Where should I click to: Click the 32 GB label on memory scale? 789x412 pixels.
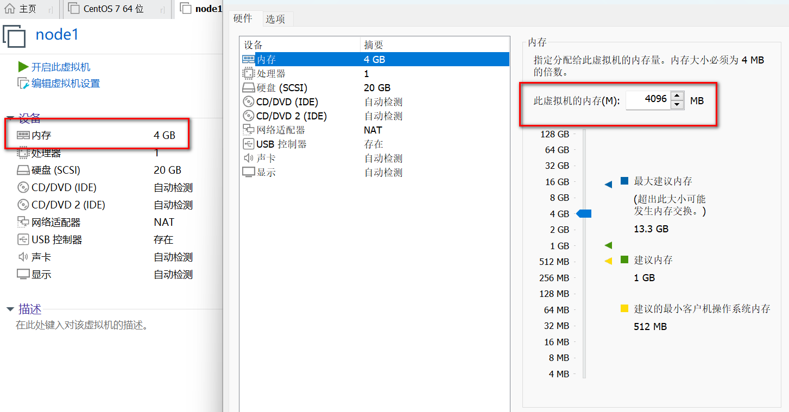(557, 166)
